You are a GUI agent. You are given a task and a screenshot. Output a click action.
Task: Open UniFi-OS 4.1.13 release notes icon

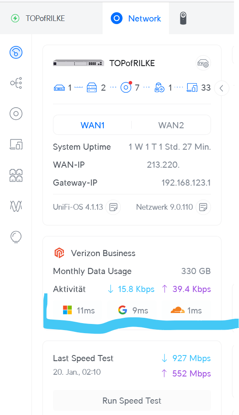[113, 207]
